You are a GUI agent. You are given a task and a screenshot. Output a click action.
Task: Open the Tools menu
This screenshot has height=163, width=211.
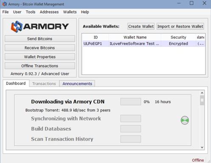pyautogui.click(x=31, y=12)
